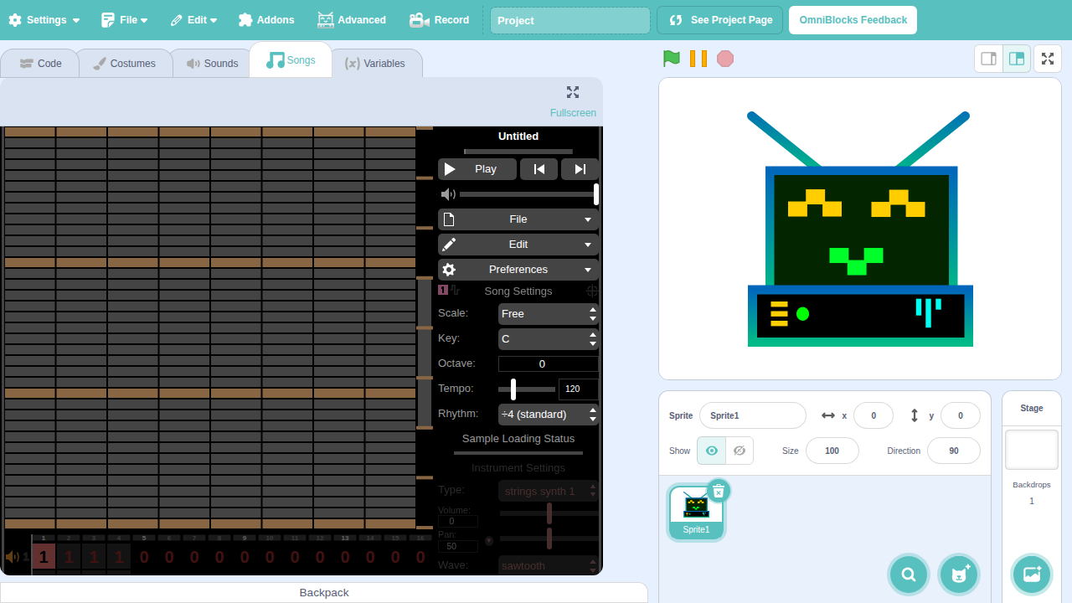Switch to the Variables tab
Image resolution: width=1072 pixels, height=603 pixels.
click(374, 64)
